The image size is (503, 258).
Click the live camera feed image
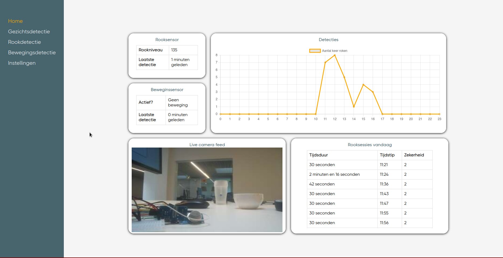(x=207, y=190)
